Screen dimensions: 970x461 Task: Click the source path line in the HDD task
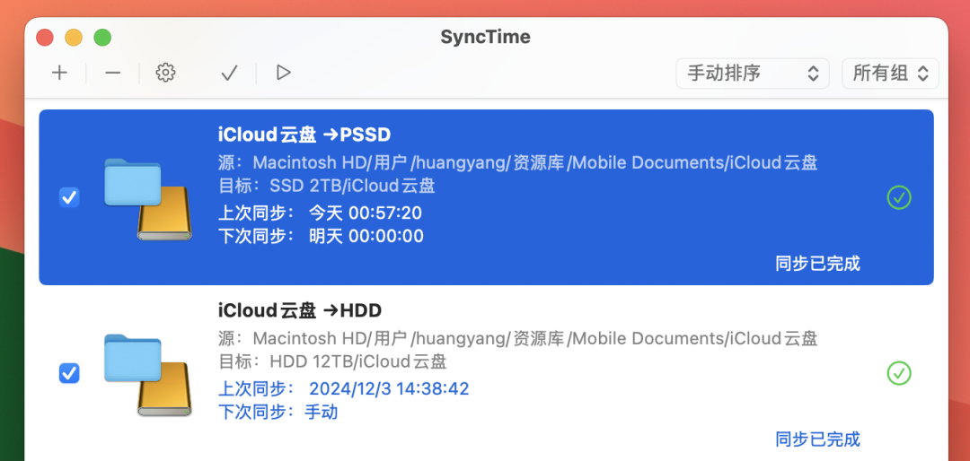pyautogui.click(x=518, y=339)
